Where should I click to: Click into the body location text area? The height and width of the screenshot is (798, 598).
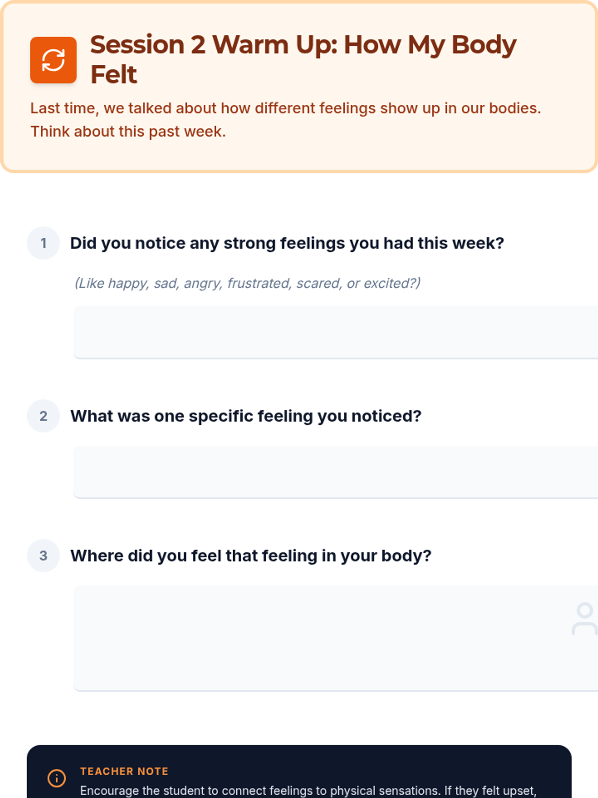[x=319, y=638]
